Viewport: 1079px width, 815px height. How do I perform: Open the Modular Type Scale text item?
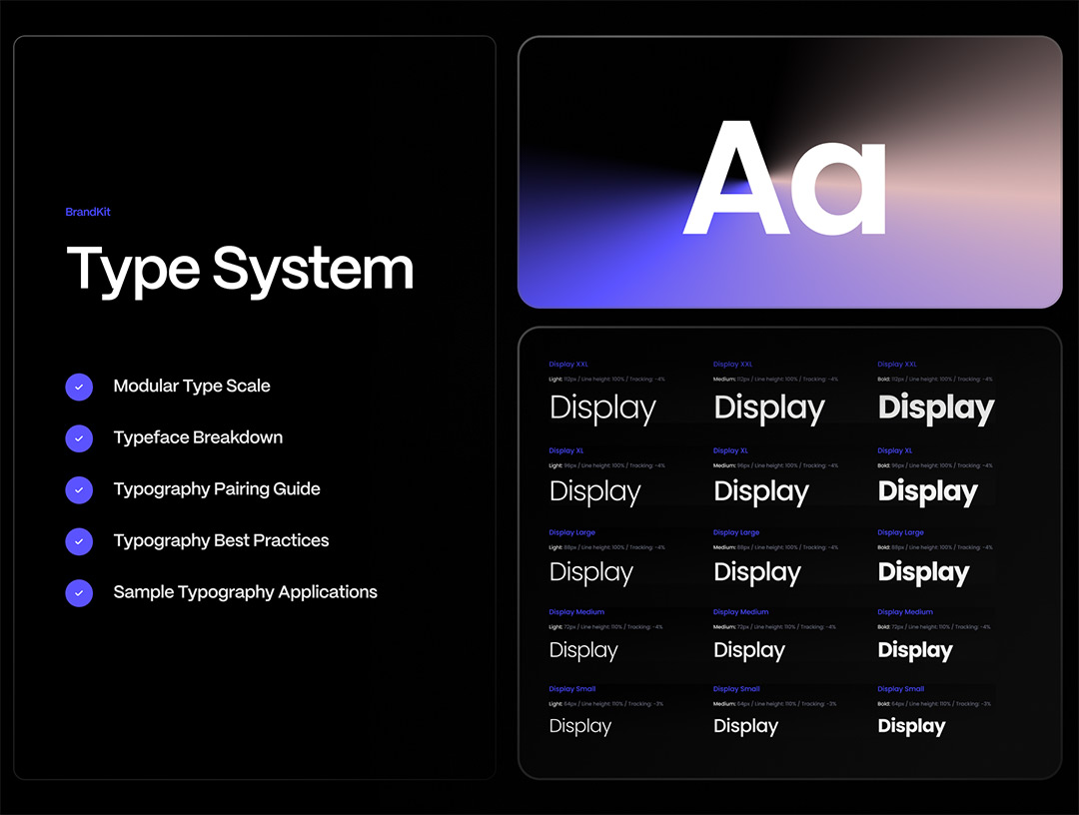pos(192,386)
